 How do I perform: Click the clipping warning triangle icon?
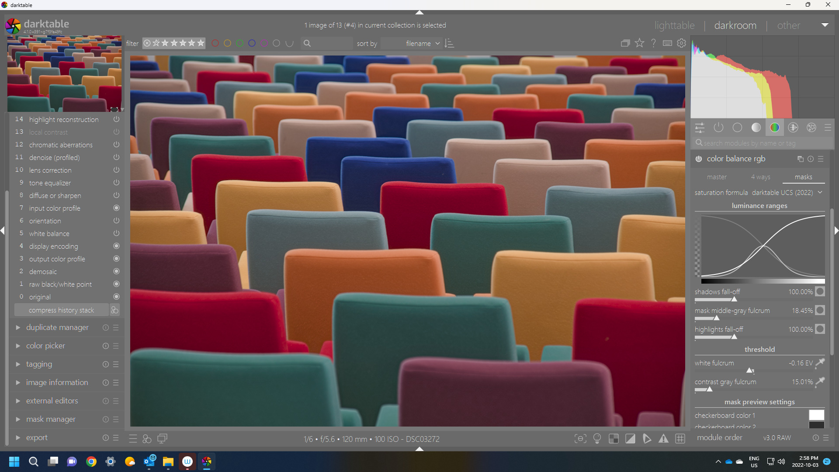(x=630, y=438)
